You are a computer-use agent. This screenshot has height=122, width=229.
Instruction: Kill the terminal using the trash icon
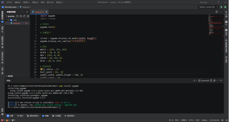(214, 81)
